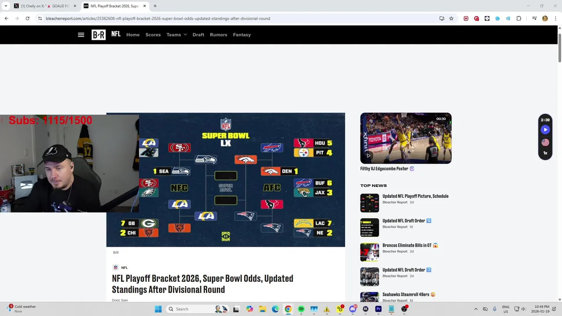Click the site info icon in the address bar
562x316 pixels.
[40, 18]
